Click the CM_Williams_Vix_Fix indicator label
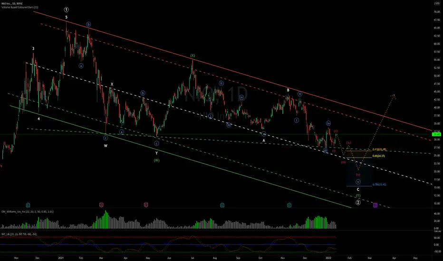Screen dimensions: 443x261 (28, 212)
